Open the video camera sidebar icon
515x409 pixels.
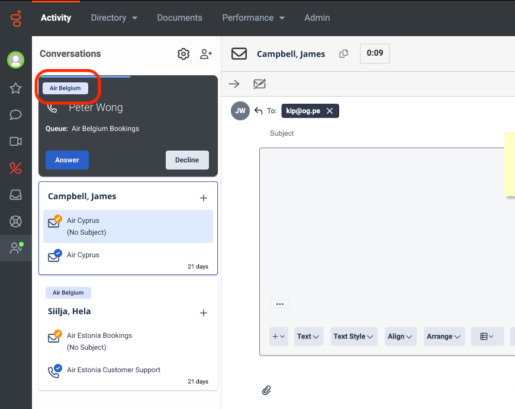coord(15,142)
